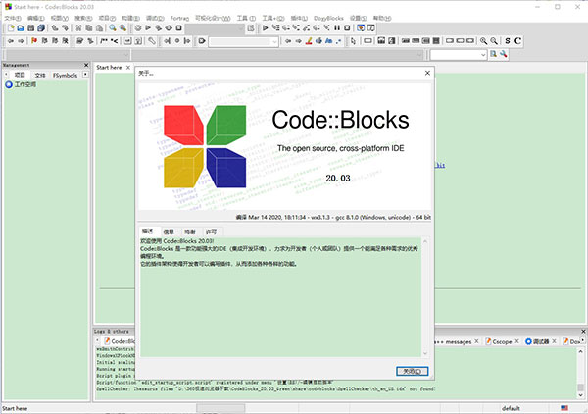
Task: Click the Save file floppy icon
Action: (x=31, y=28)
